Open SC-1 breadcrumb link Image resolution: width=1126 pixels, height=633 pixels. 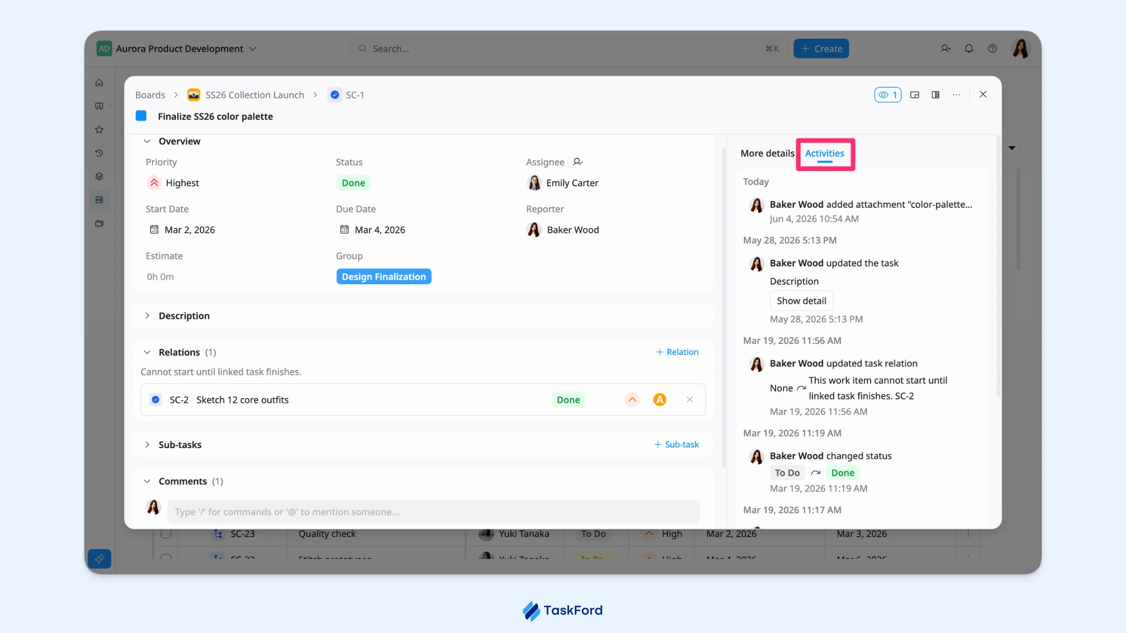355,95
